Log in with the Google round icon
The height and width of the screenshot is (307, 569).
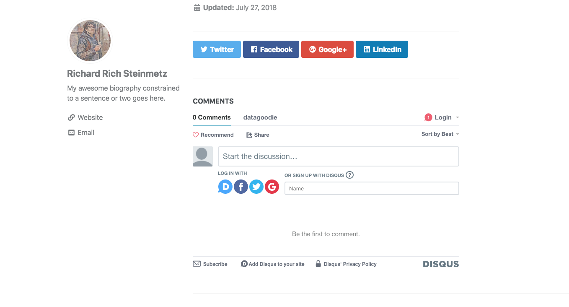click(x=272, y=187)
